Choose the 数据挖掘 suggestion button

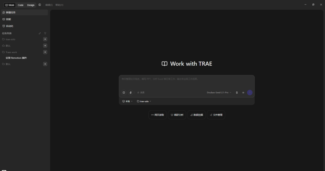[x=197, y=115]
